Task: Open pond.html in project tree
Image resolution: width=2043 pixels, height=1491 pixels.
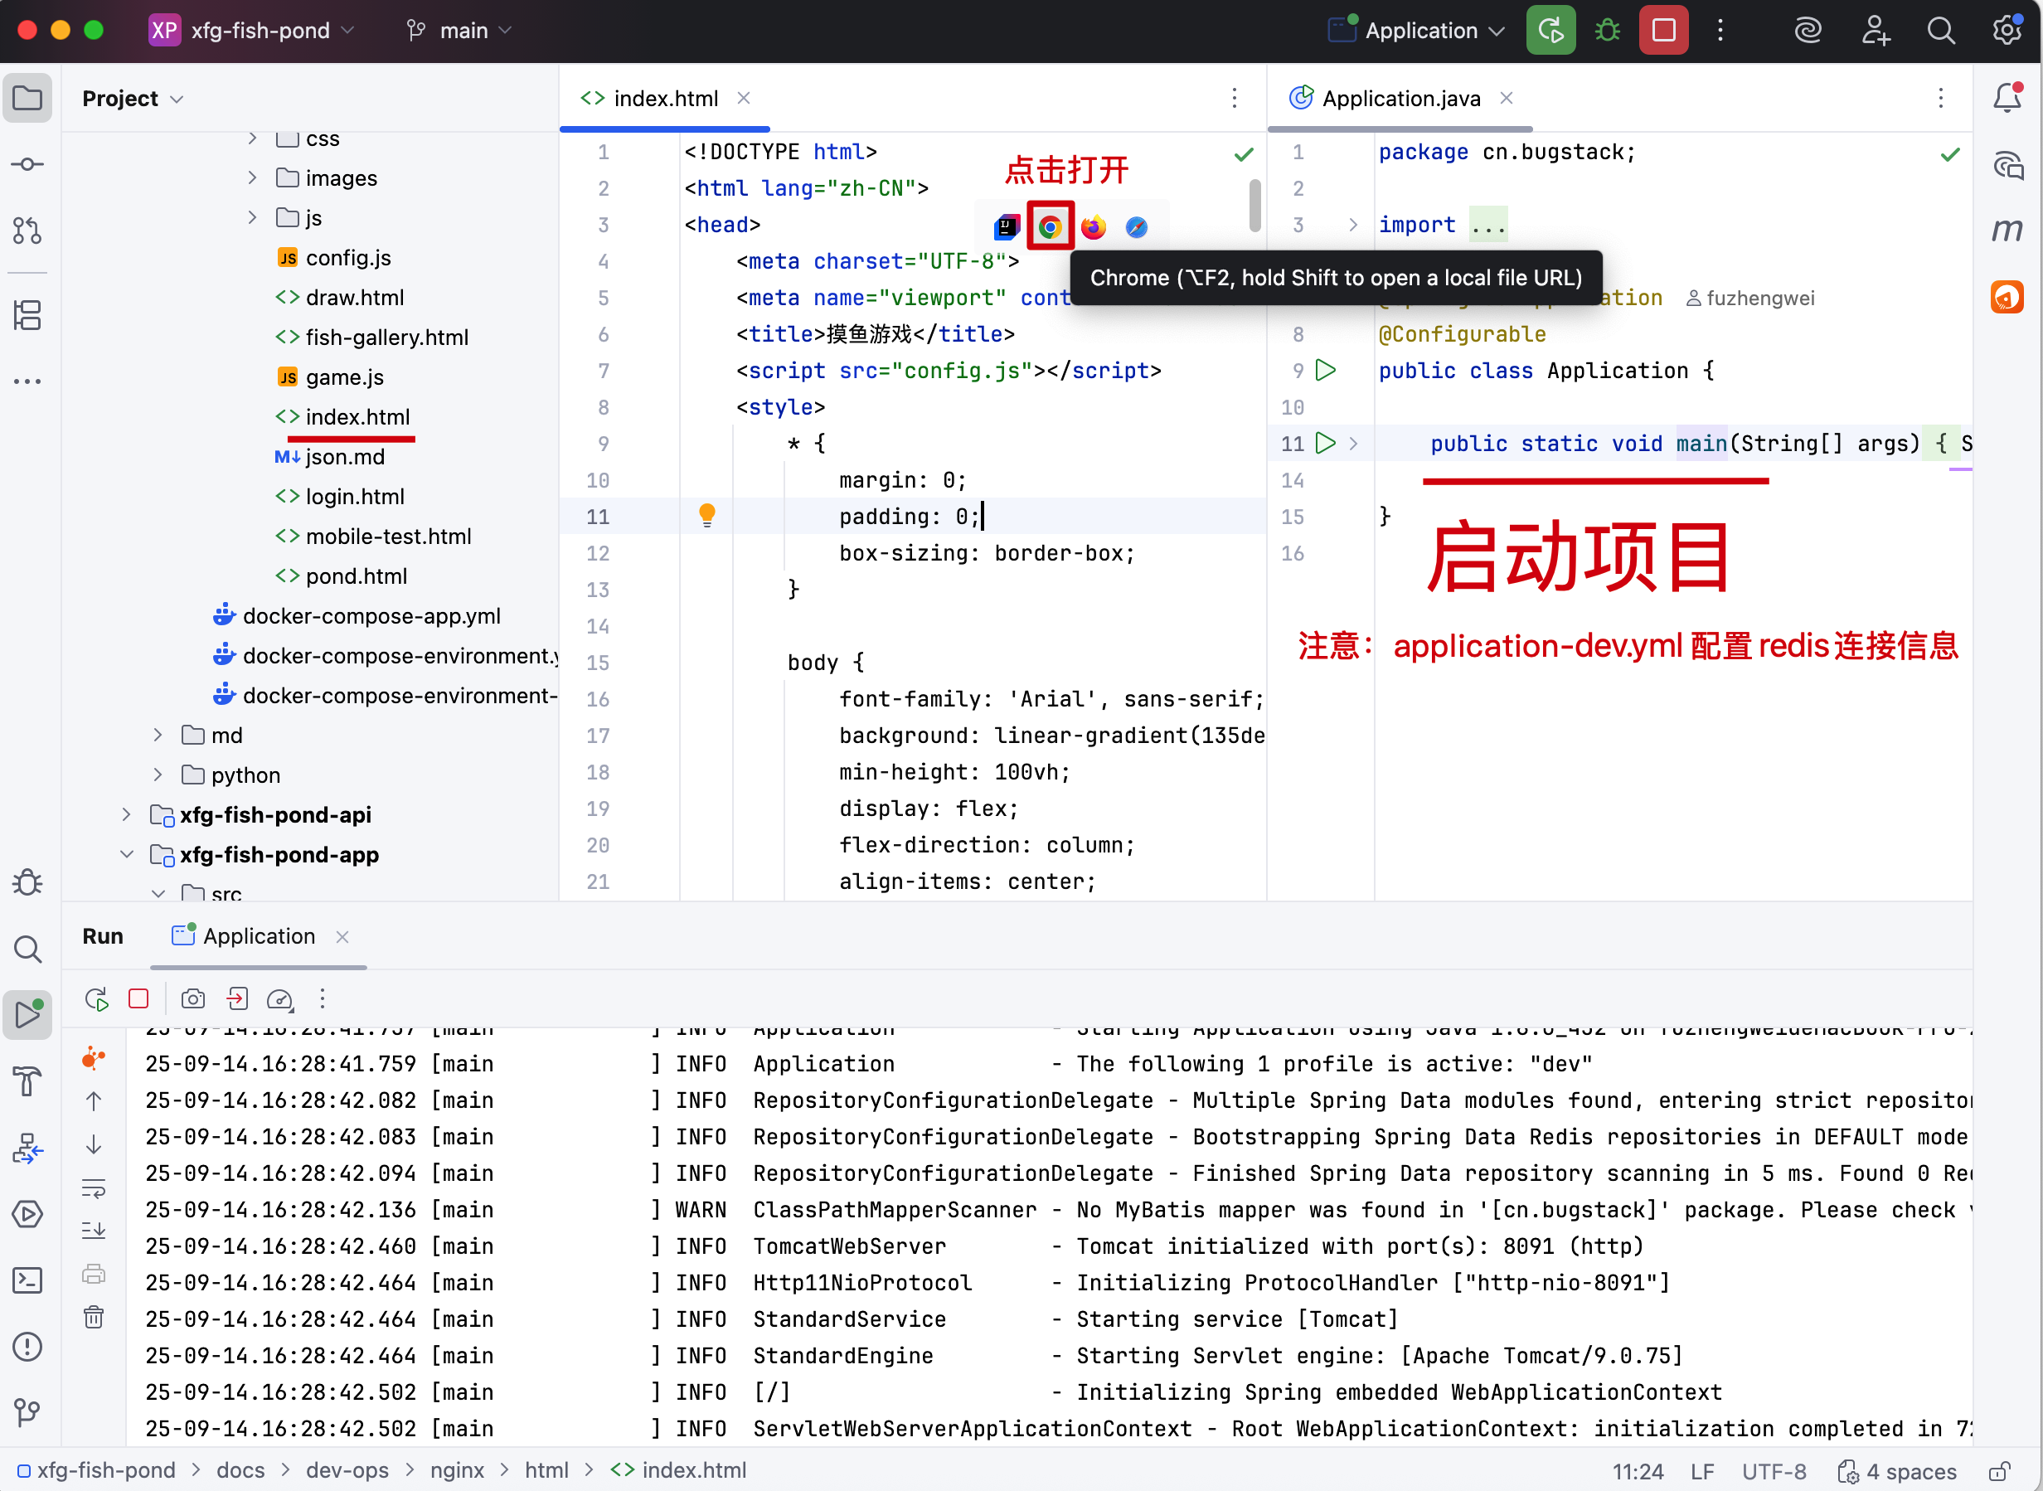Action: [341, 576]
